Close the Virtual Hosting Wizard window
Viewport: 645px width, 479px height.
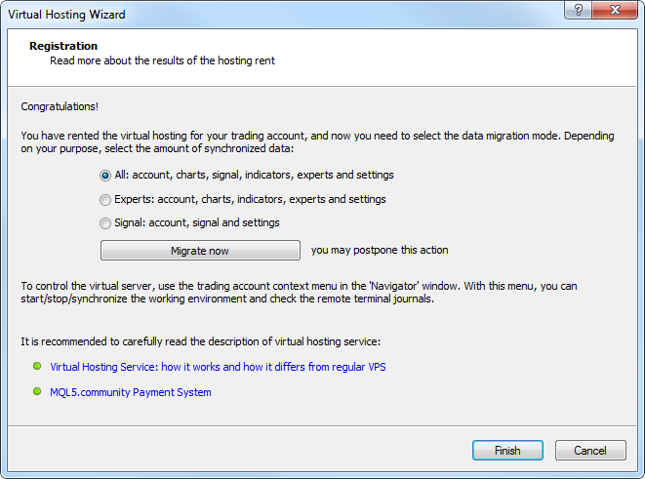coord(617,13)
